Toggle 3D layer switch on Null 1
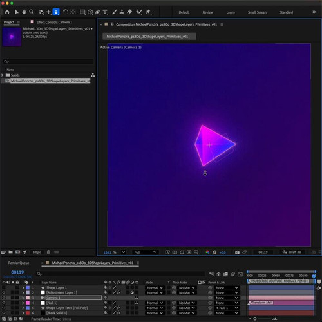The image size is (322, 322). (137, 303)
